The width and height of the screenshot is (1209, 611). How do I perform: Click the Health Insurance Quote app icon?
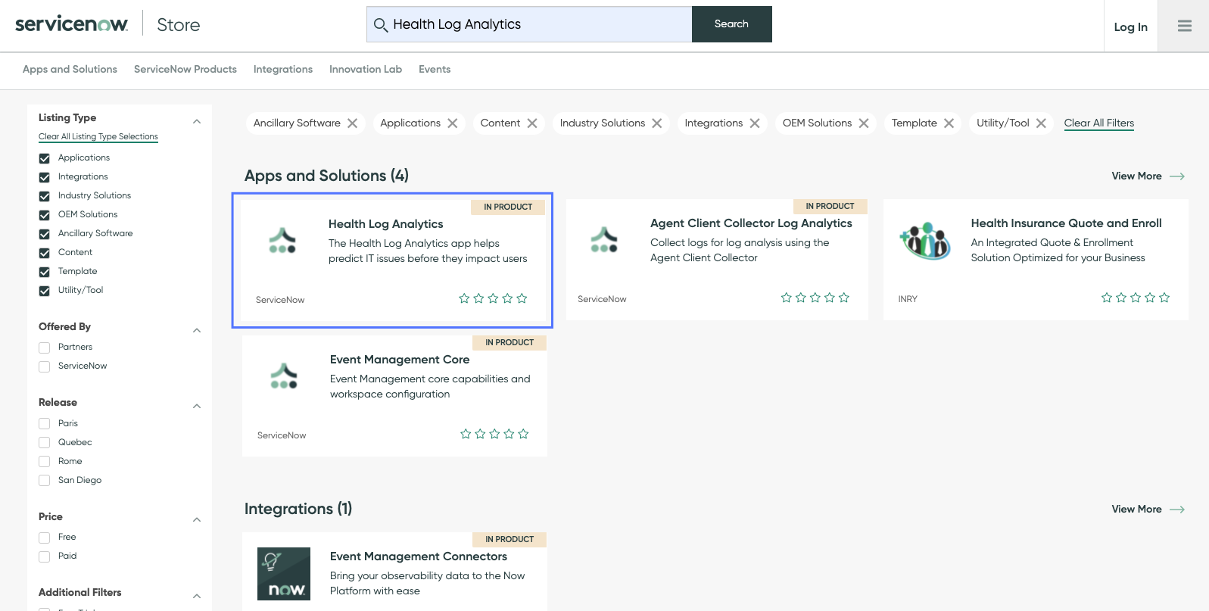[925, 241]
